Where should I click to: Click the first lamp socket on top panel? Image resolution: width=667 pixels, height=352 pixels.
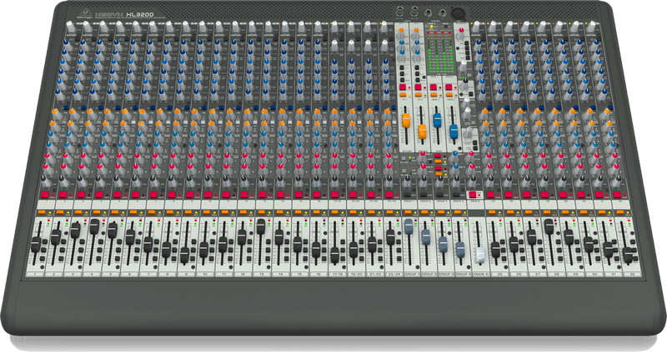pos(401,12)
